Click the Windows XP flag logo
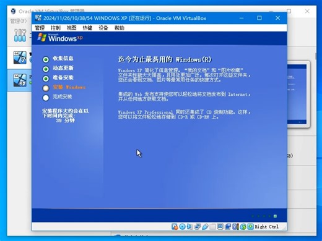The width and height of the screenshot is (322, 241). coord(42,38)
